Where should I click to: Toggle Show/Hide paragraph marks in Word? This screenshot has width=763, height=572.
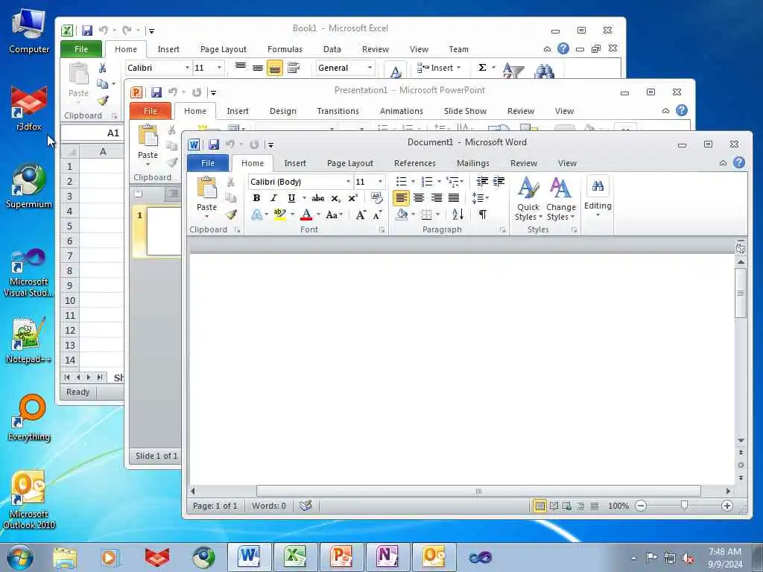[x=482, y=214]
